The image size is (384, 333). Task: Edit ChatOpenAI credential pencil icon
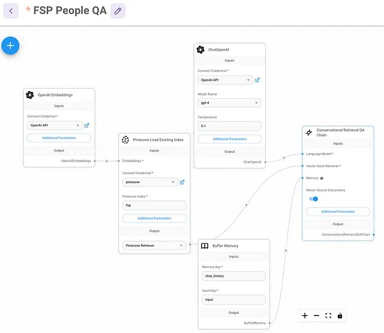click(x=257, y=80)
